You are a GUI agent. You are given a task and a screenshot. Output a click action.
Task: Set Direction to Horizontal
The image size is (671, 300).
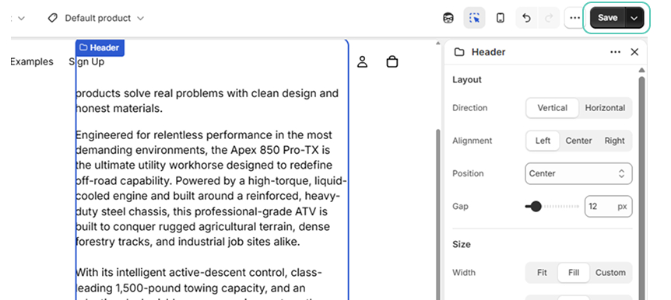[x=605, y=108]
